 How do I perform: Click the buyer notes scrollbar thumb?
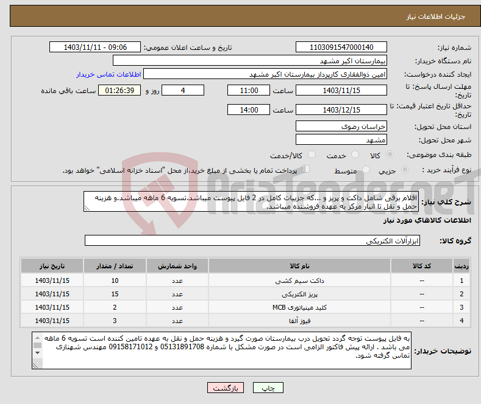pos(37,345)
